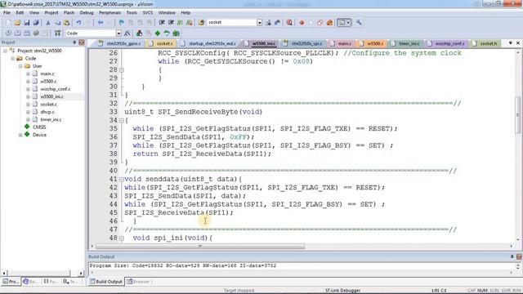The width and height of the screenshot is (523, 294).
Task: Switch to the socket.c editor tab
Action: click(x=162, y=43)
